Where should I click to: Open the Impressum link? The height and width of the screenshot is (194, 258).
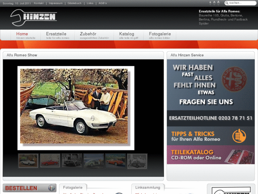point(56,3)
